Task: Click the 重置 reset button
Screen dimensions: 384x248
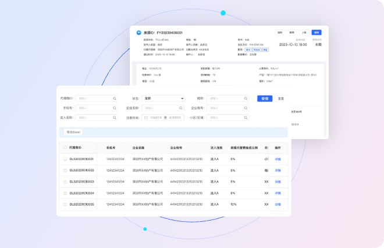Action: pos(281,98)
